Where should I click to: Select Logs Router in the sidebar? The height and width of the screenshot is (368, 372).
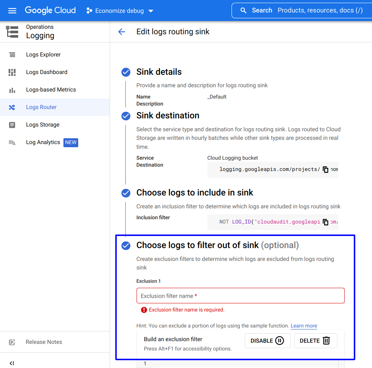[55, 107]
